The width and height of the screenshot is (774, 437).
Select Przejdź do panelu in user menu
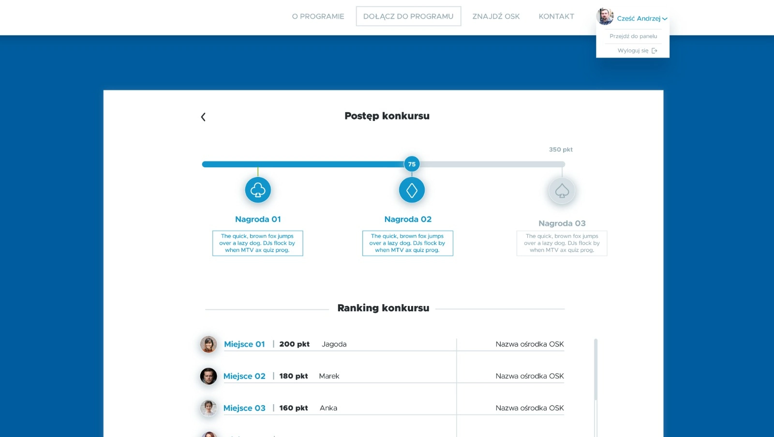(x=633, y=36)
